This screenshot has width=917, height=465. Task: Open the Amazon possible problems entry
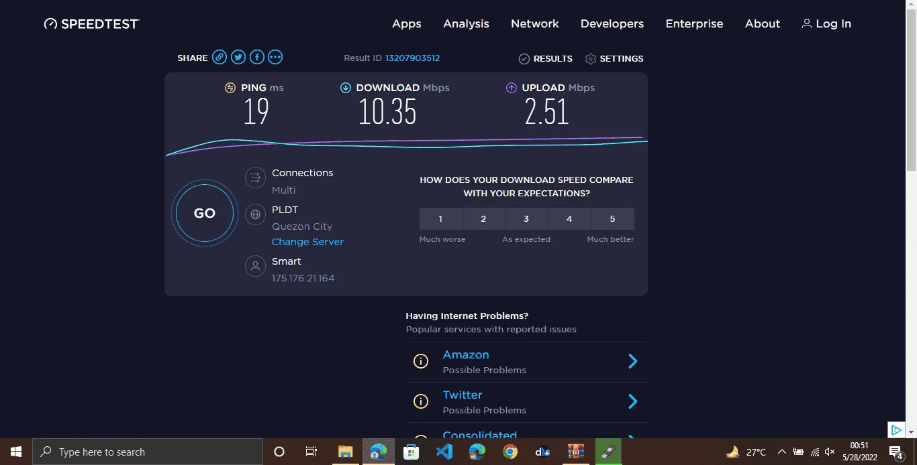(527, 362)
